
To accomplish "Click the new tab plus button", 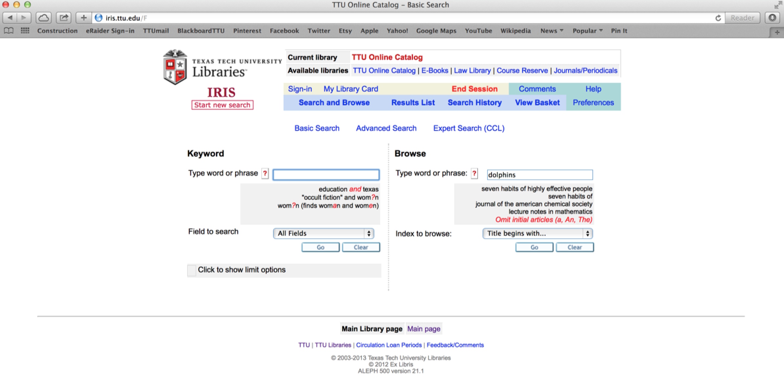I will click(776, 32).
